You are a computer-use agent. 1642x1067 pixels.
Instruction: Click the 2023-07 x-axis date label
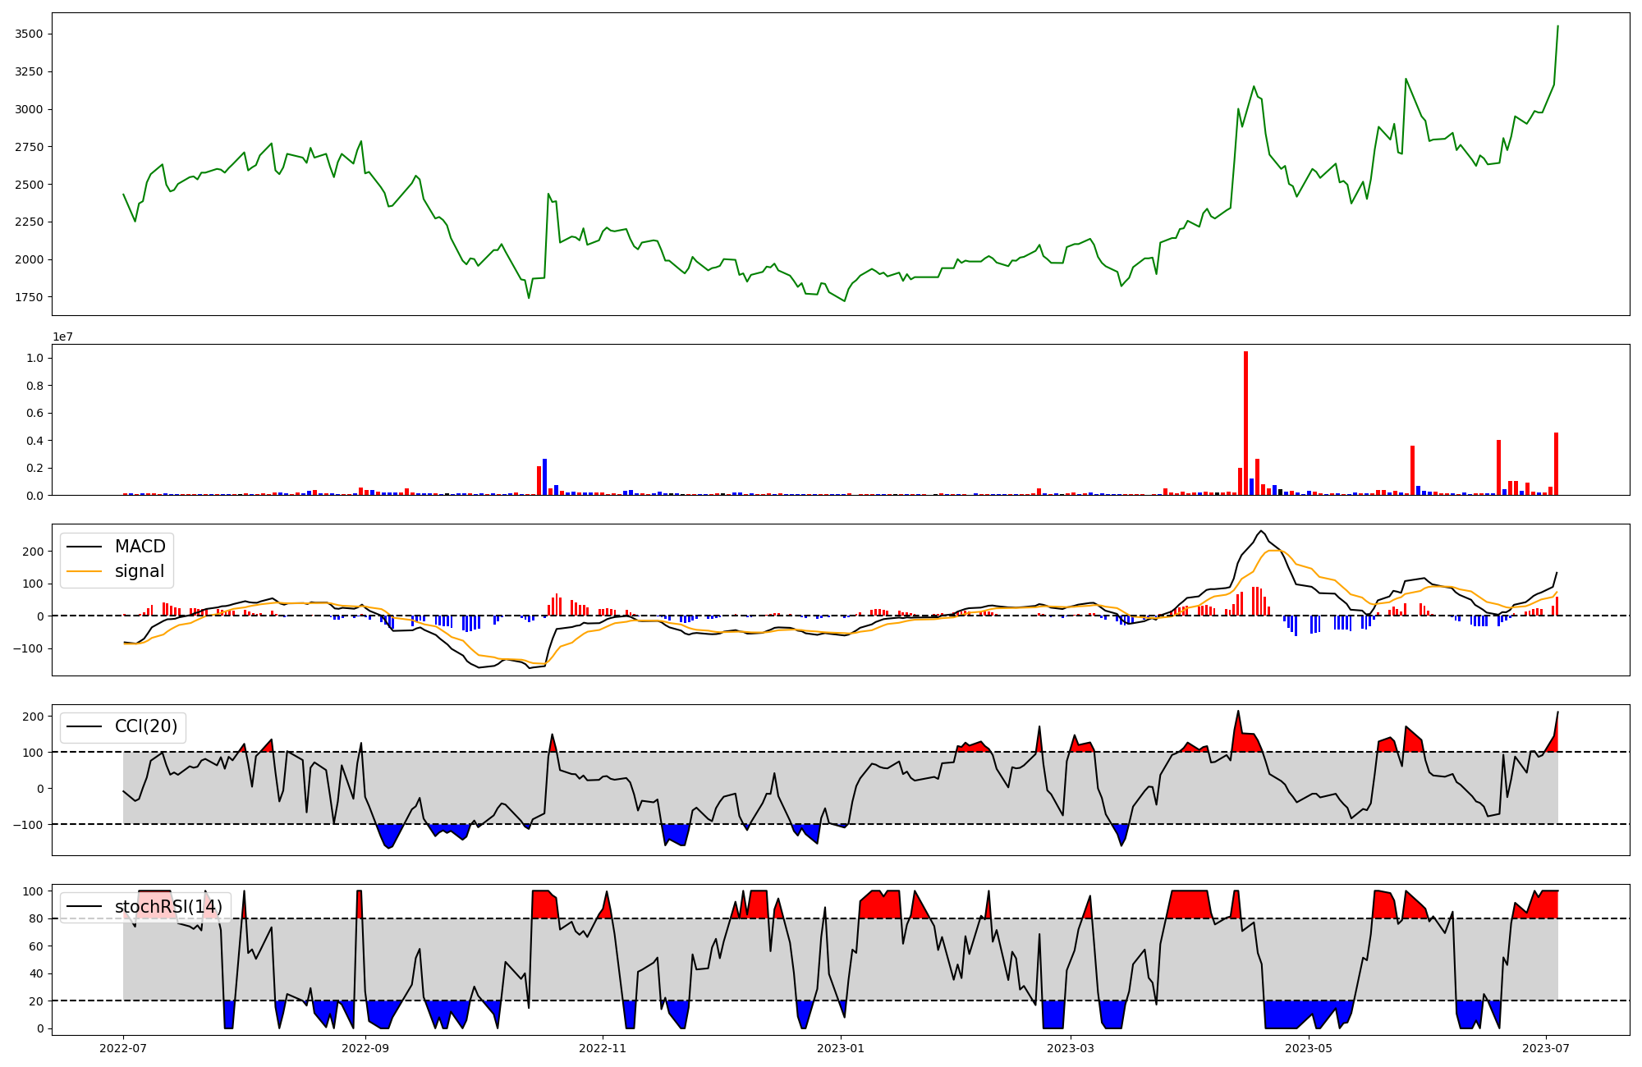(x=1547, y=1048)
